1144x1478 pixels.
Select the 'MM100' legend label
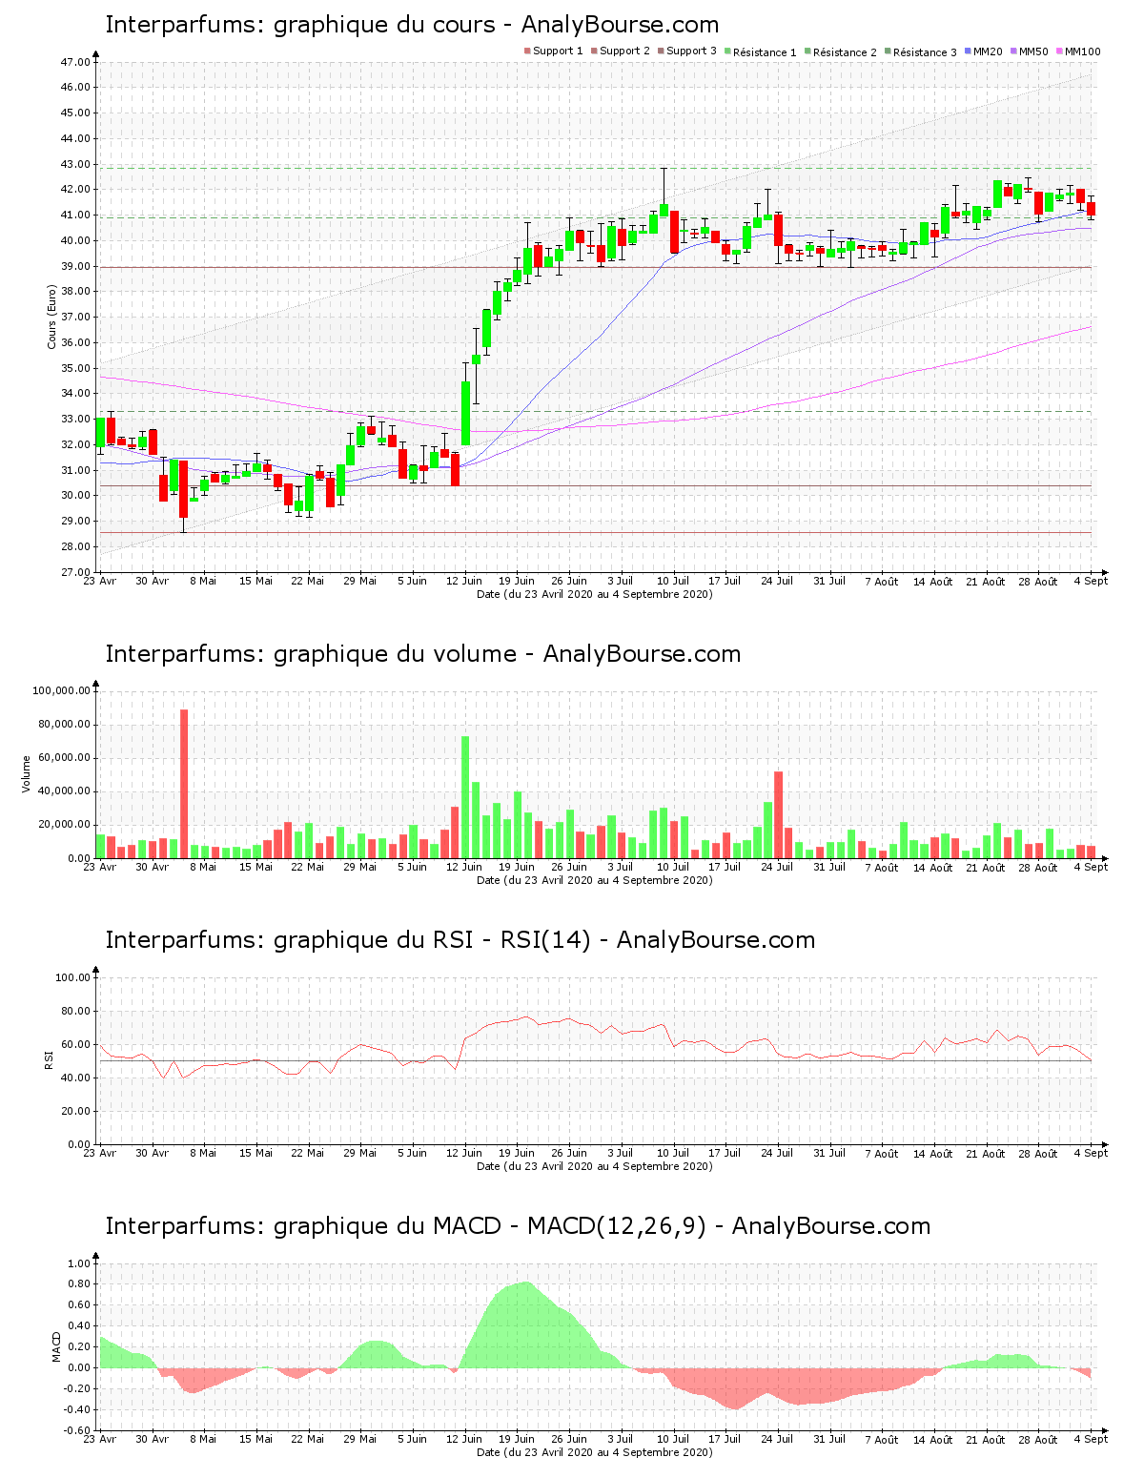[x=1082, y=51]
